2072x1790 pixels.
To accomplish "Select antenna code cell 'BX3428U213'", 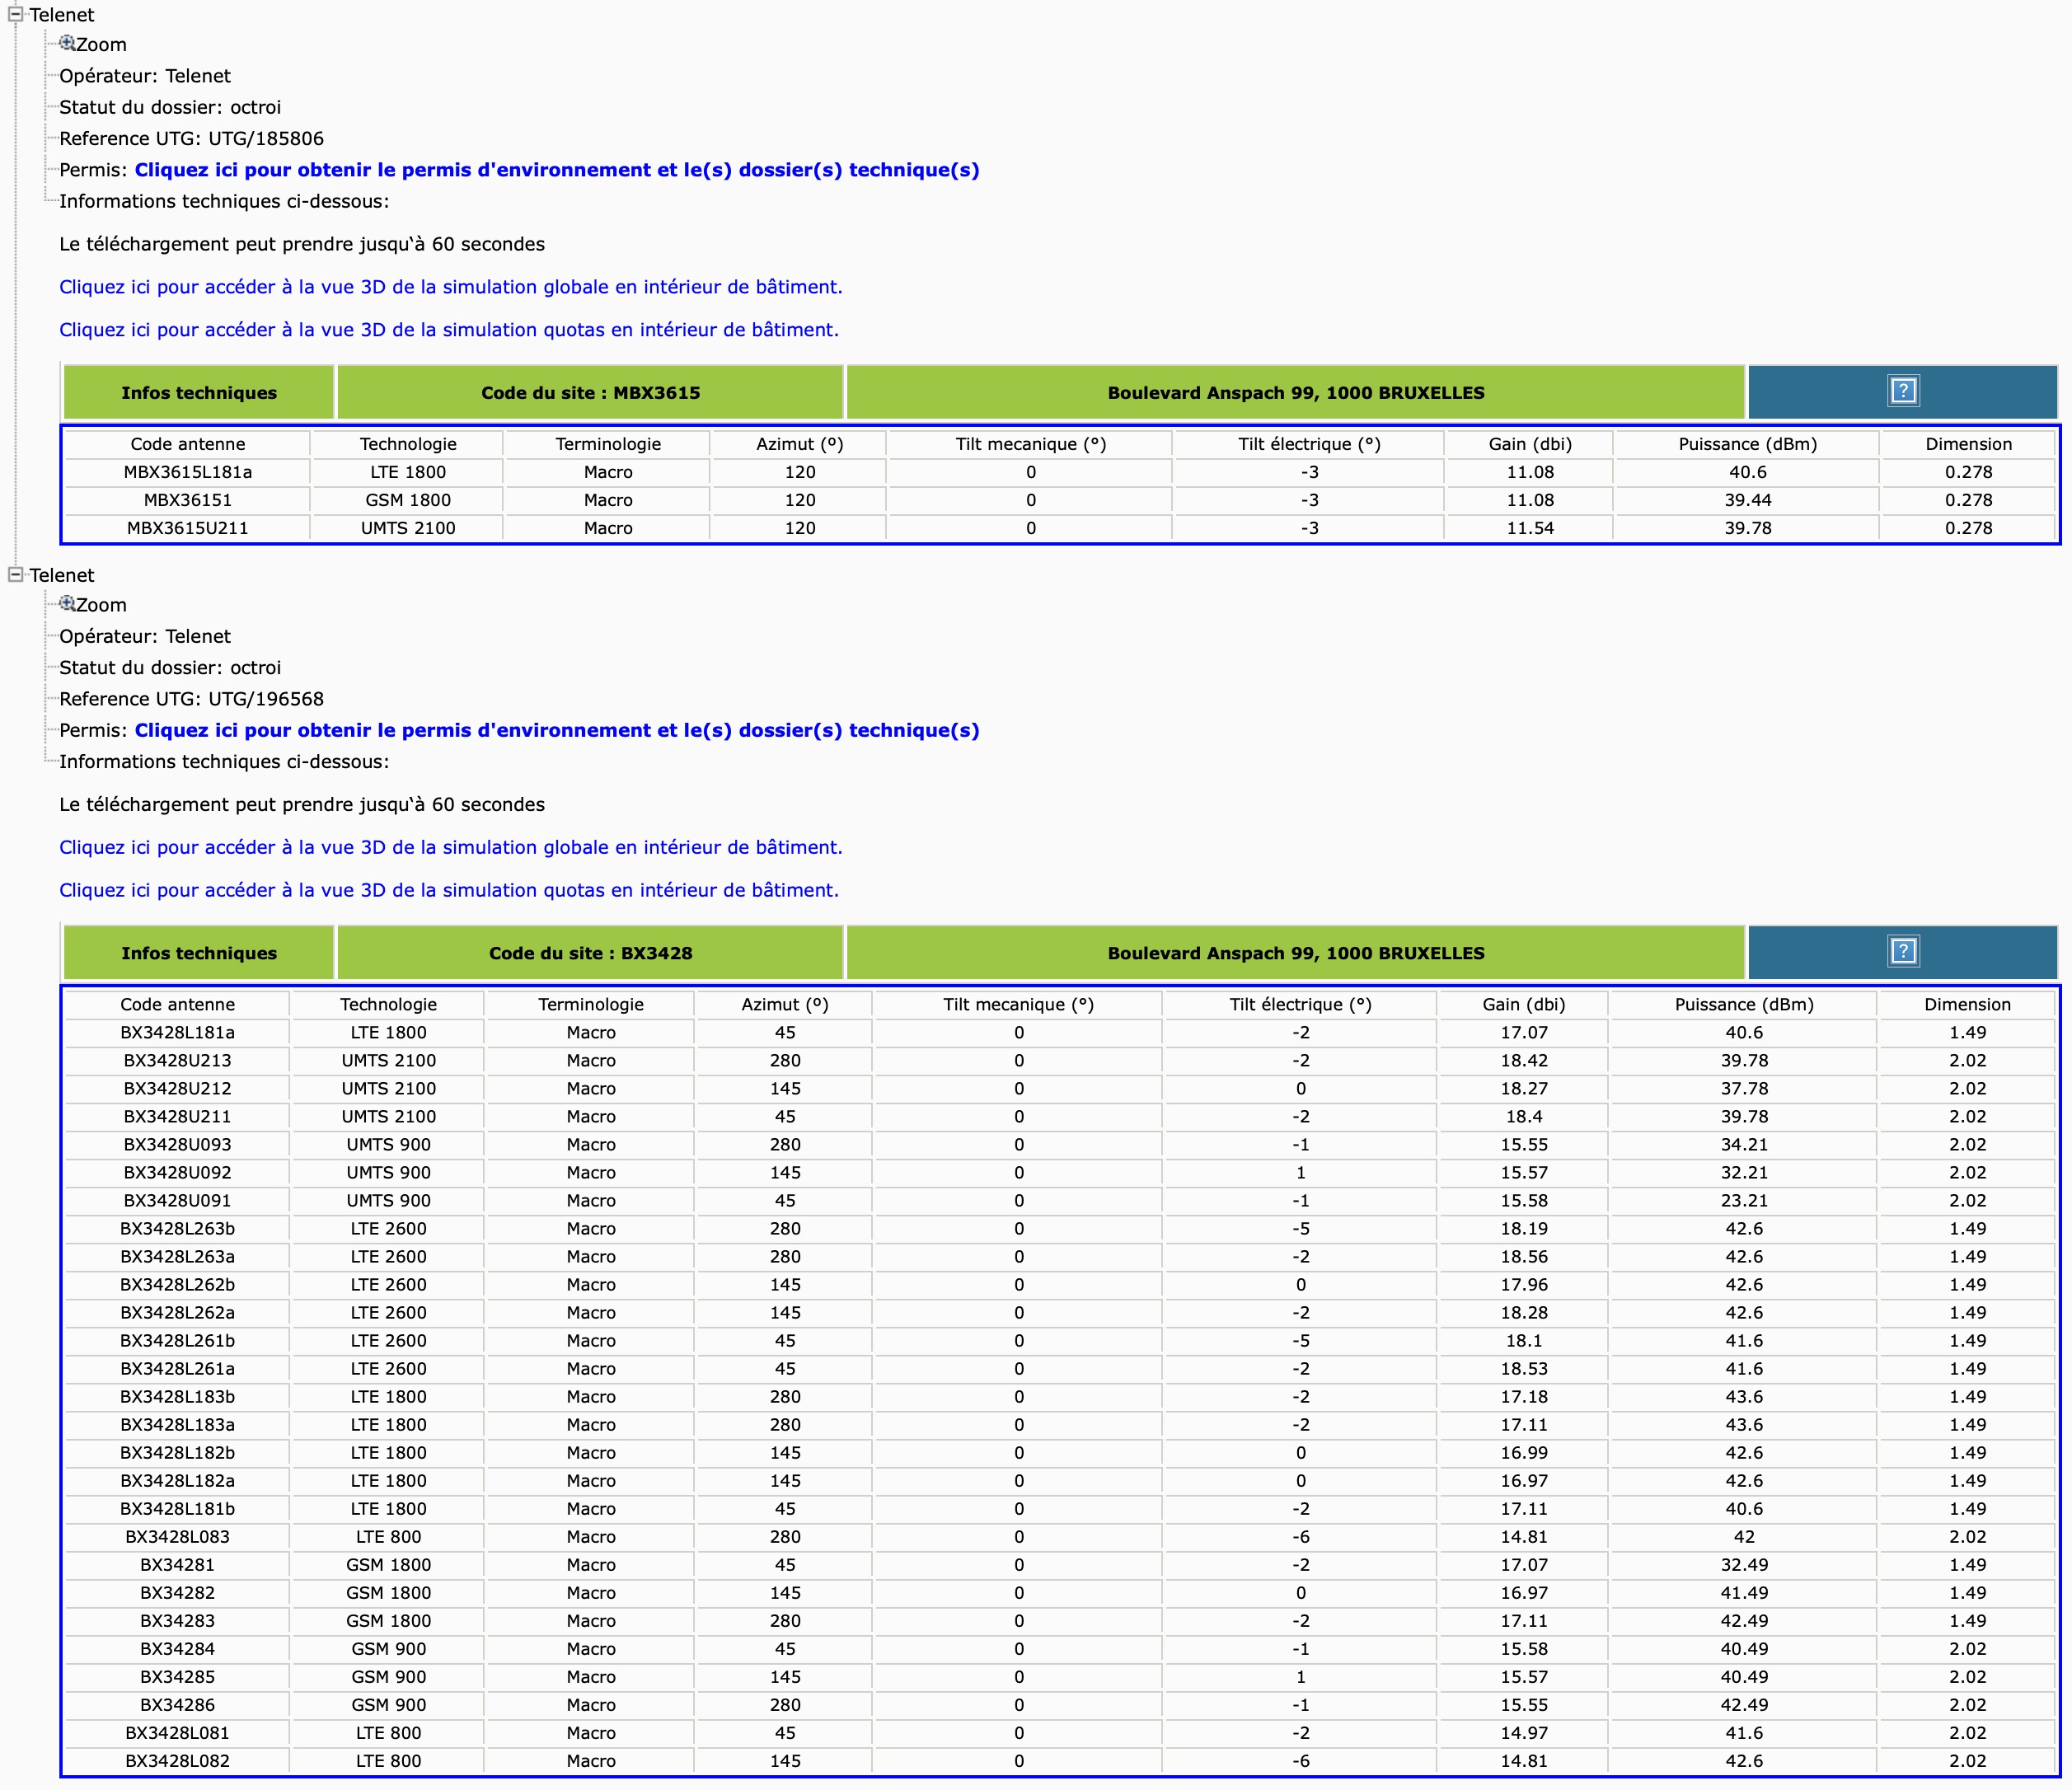I will (x=177, y=1060).
